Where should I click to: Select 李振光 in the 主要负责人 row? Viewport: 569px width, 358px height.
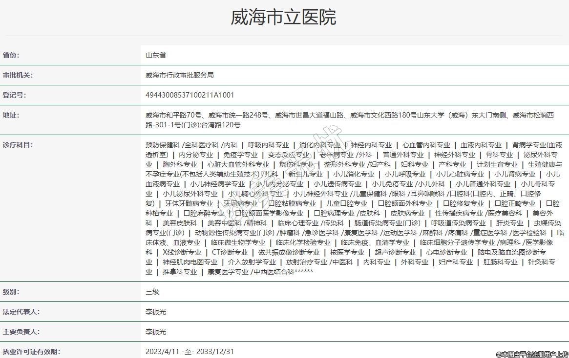(156, 332)
